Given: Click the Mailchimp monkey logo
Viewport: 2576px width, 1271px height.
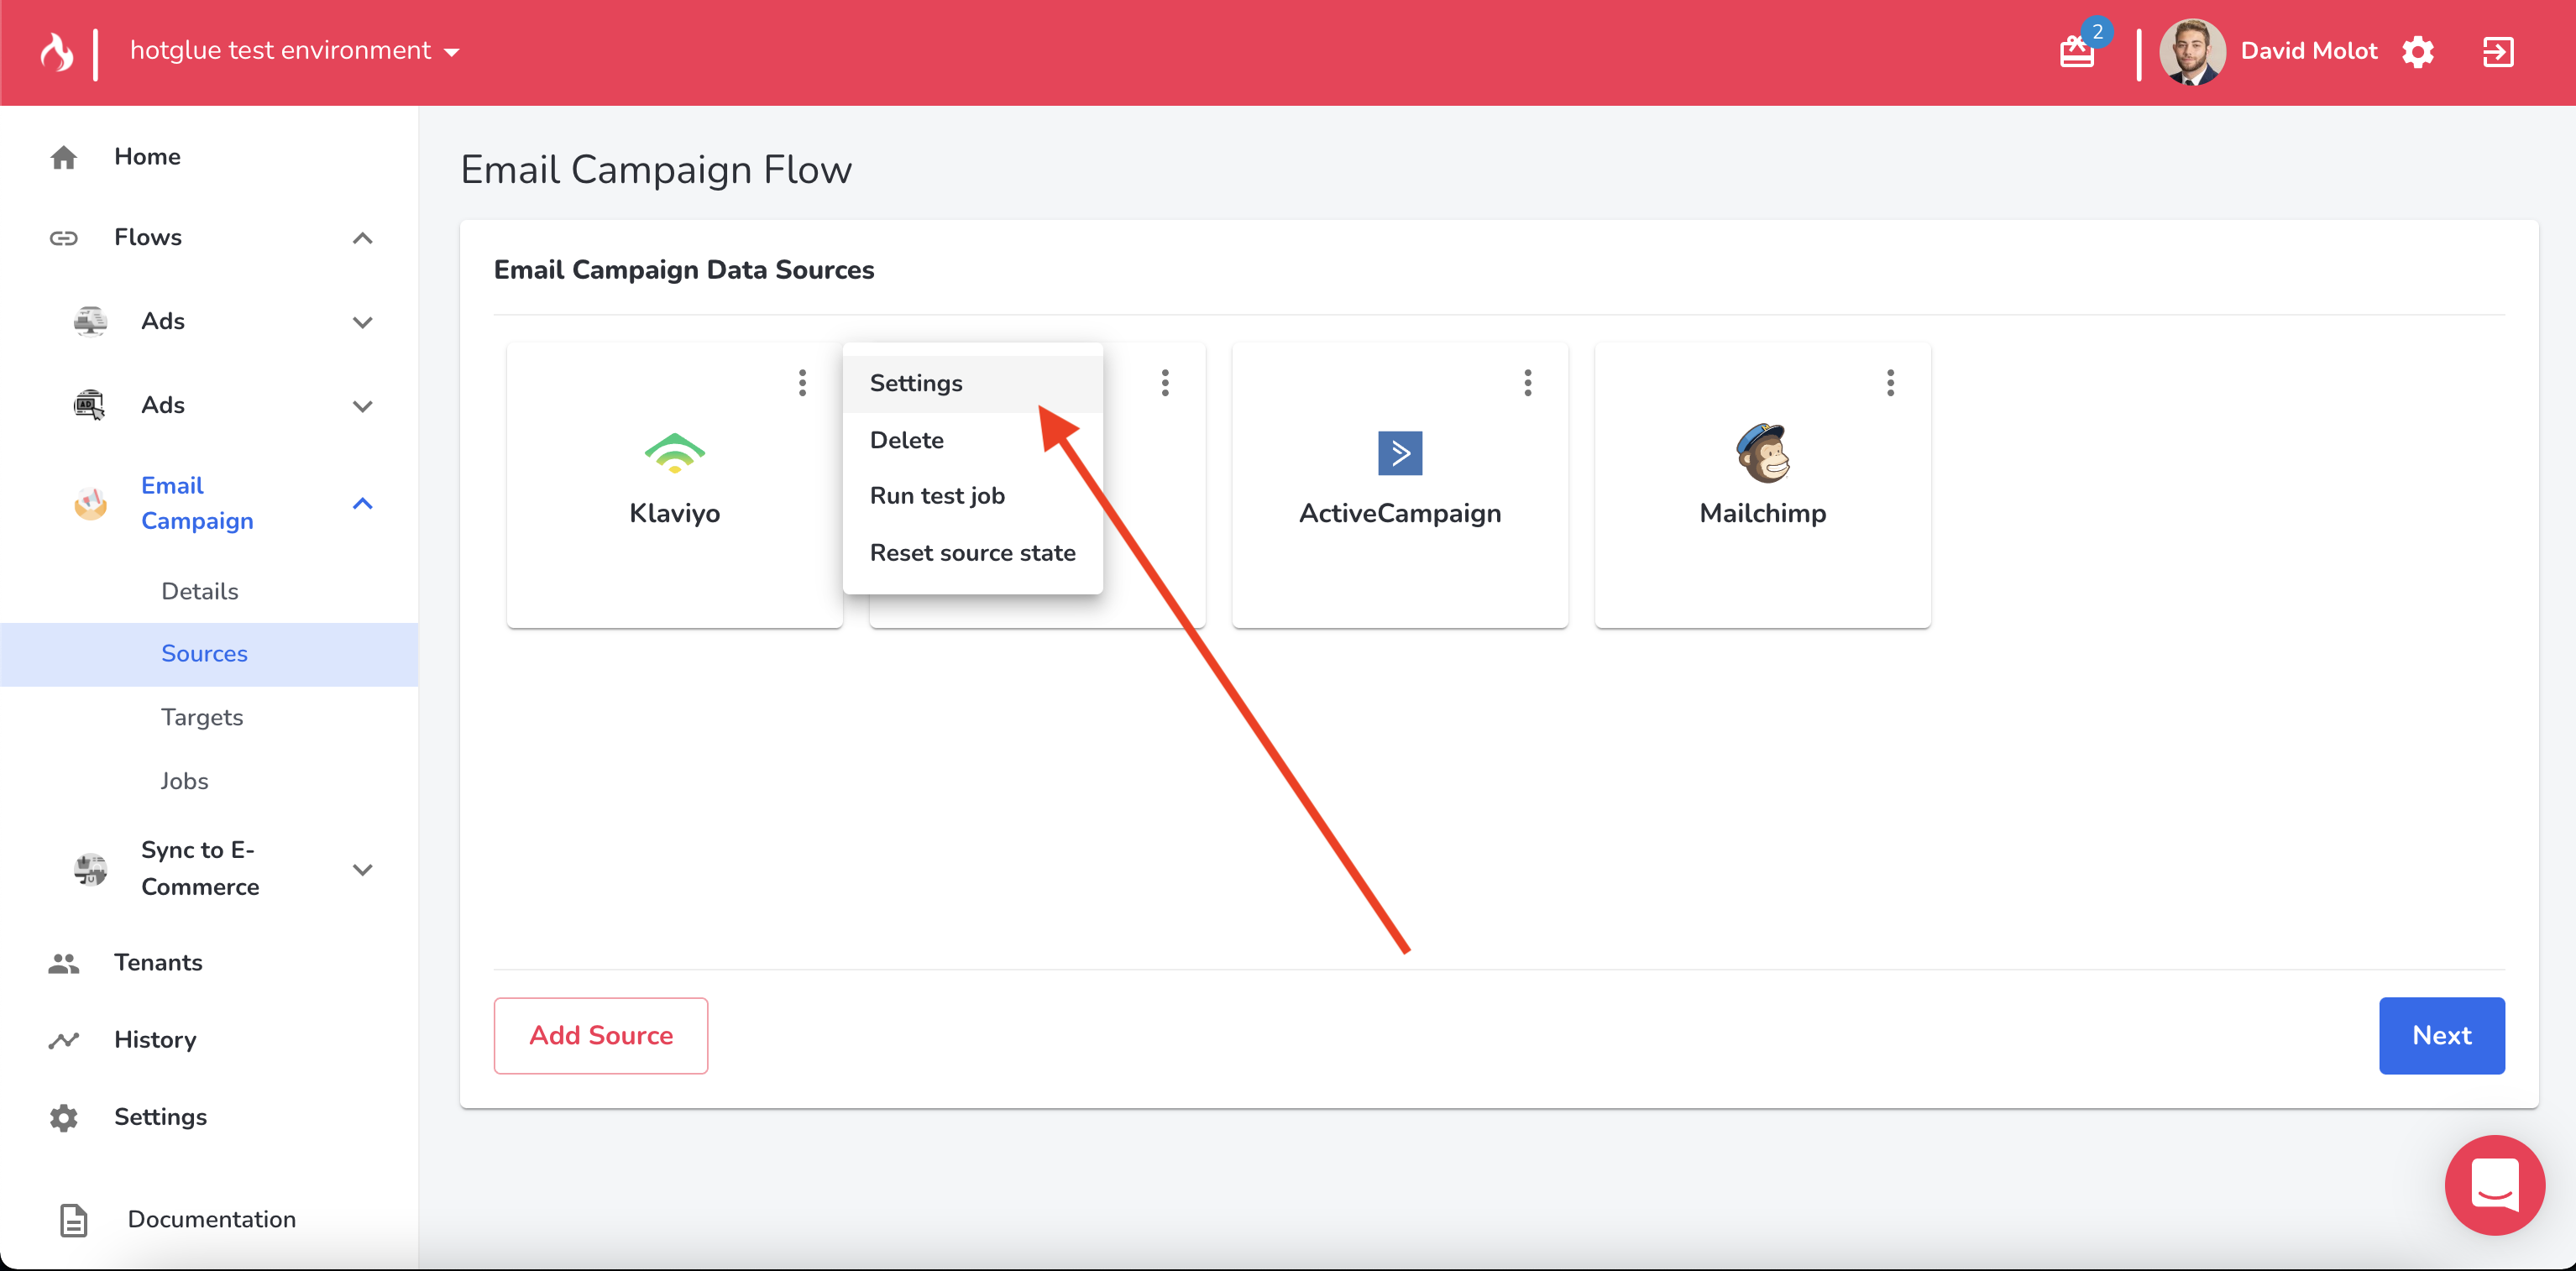Looking at the screenshot, I should [1762, 453].
